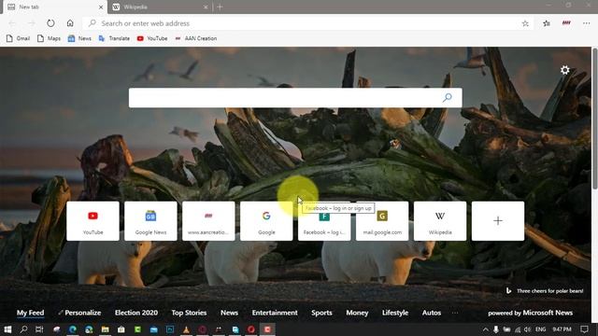Open Photoshop from the taskbar
The width and height of the screenshot is (598, 336).
click(170, 329)
